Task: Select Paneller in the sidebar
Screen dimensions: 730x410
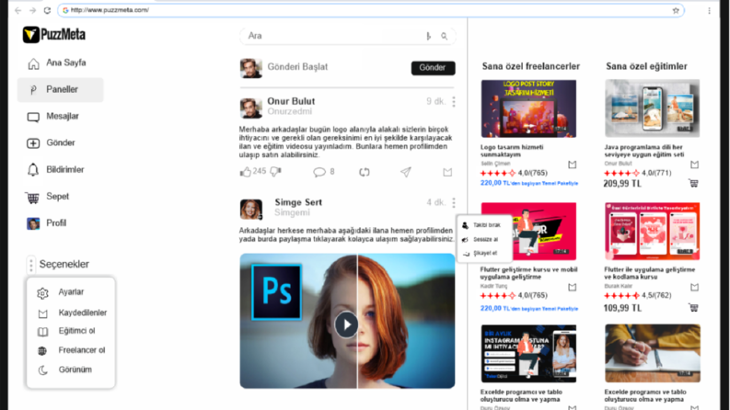Action: pos(60,90)
